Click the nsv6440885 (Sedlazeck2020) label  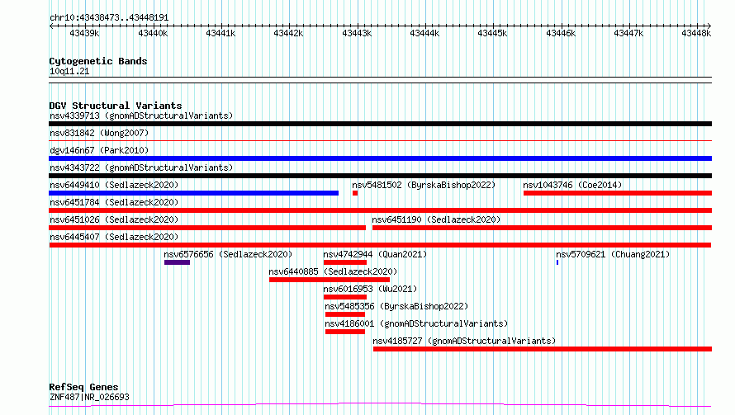click(x=333, y=271)
